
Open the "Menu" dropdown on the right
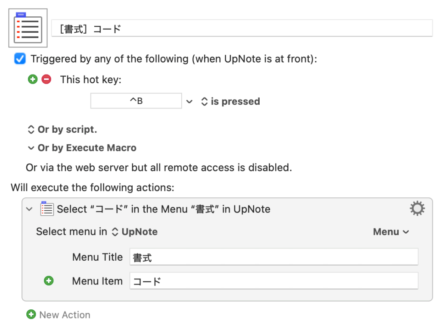[391, 232]
